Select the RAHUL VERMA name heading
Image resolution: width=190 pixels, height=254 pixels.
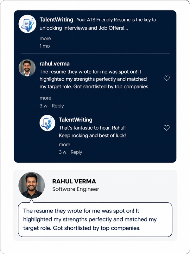pos(74,181)
